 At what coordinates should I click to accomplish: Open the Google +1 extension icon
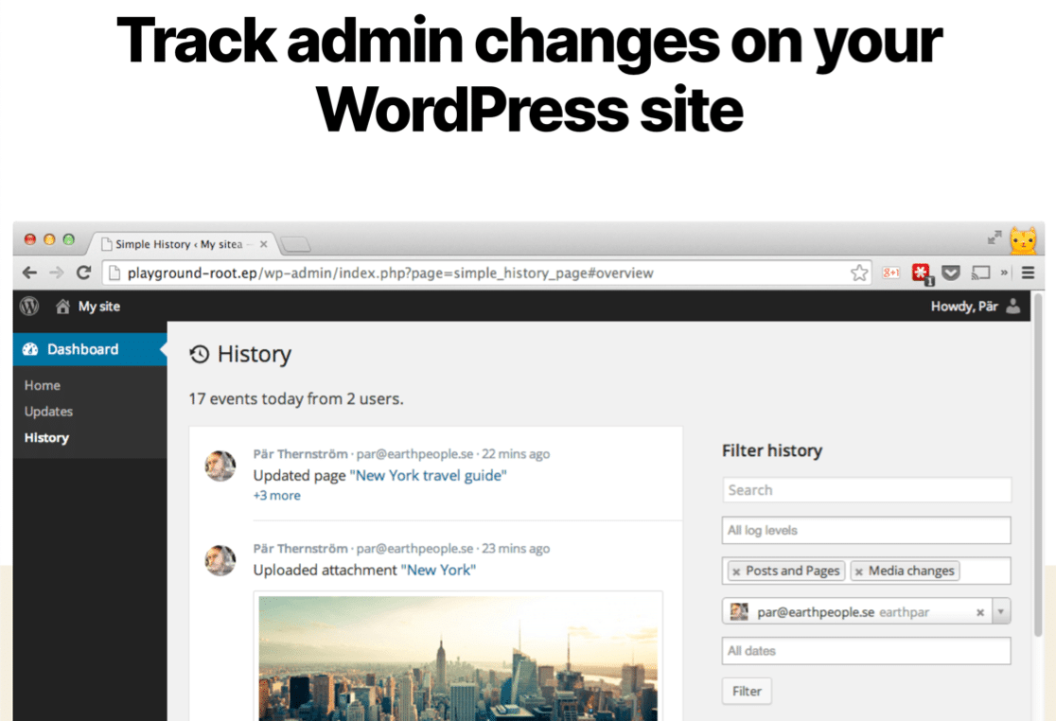[x=891, y=273]
